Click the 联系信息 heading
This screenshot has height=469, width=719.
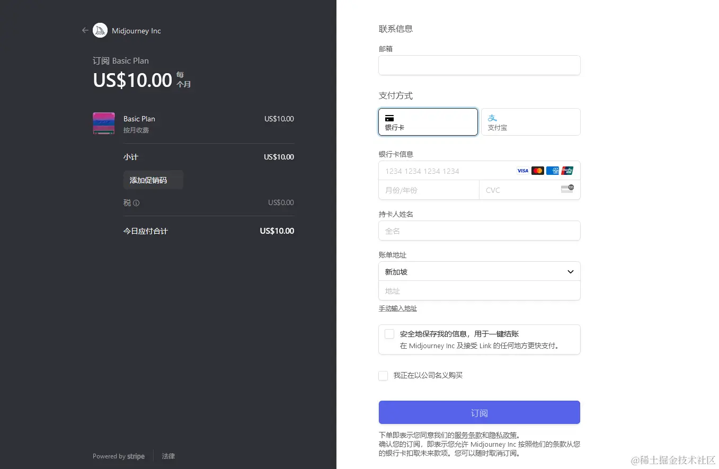pos(396,29)
